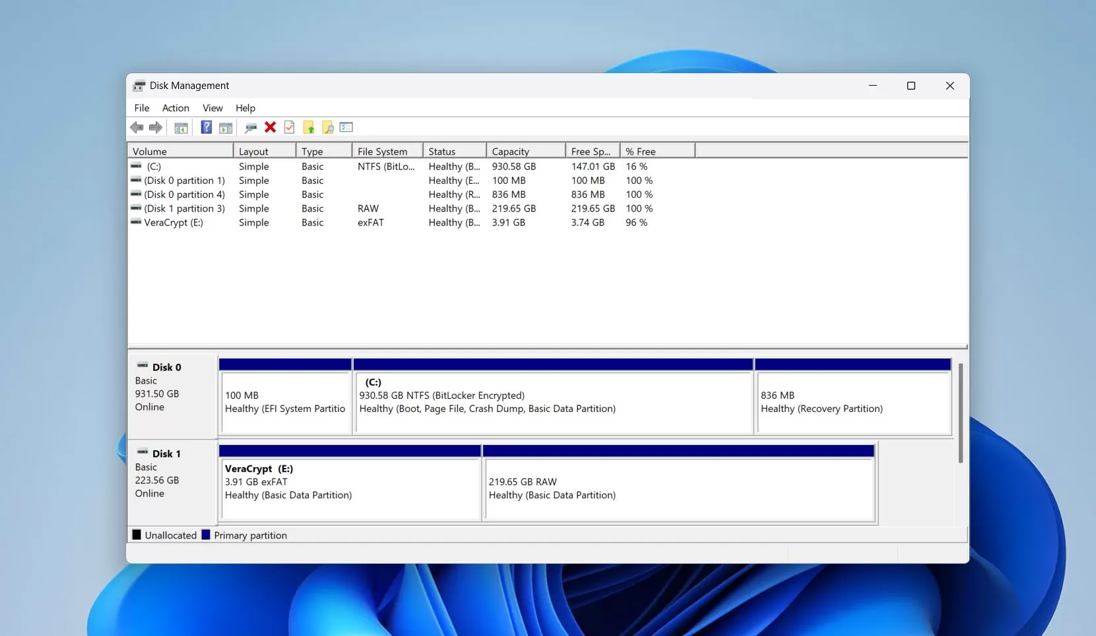The image size is (1096, 636).
Task: Select (Disk 0 partition 4) volume row
Action: tap(184, 194)
